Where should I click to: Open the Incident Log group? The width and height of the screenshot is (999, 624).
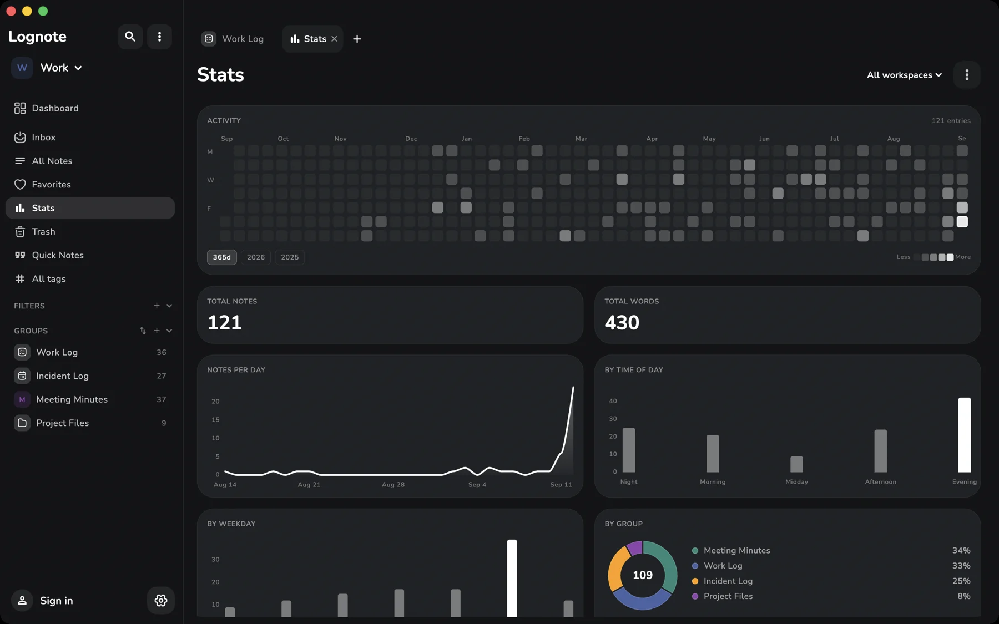point(90,376)
